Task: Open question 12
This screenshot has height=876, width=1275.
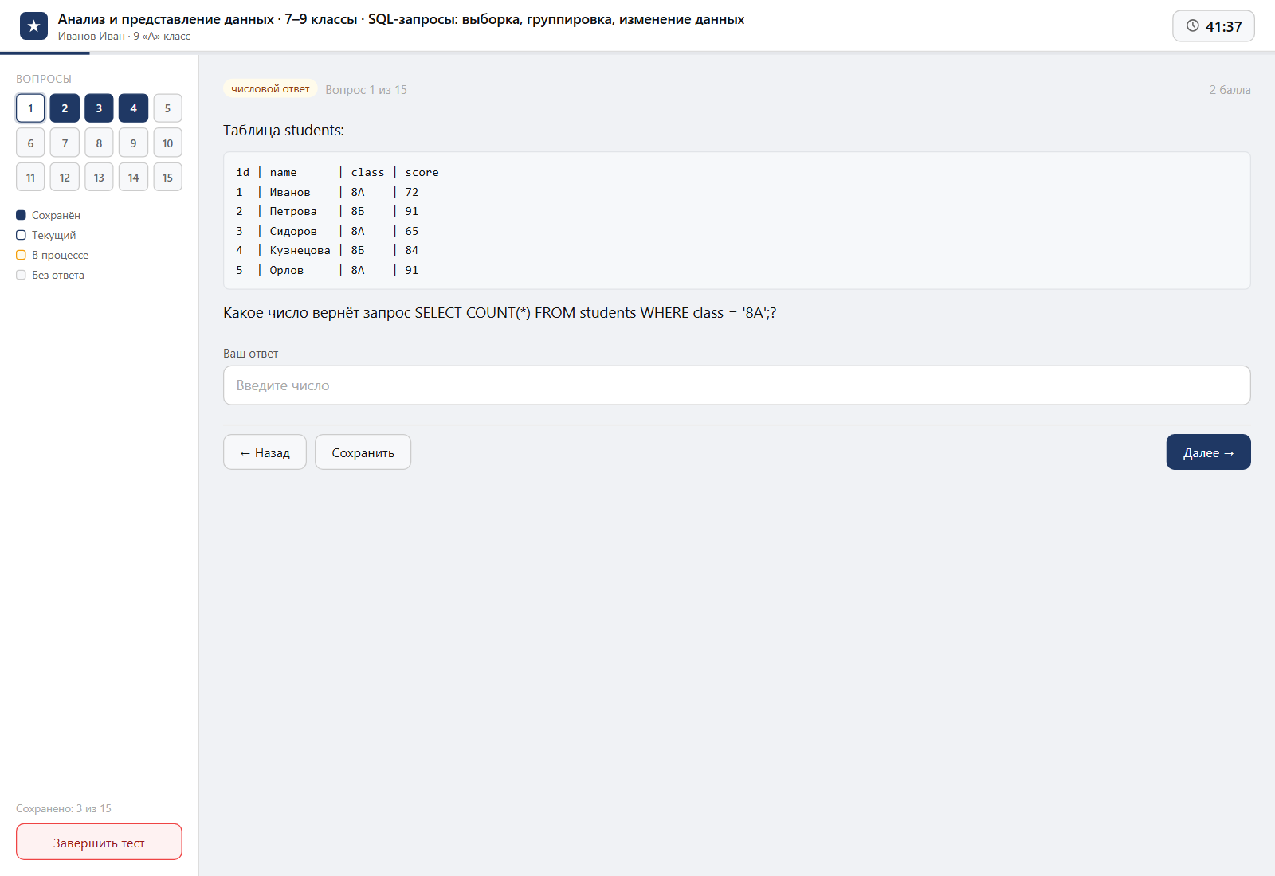Action: [65, 178]
